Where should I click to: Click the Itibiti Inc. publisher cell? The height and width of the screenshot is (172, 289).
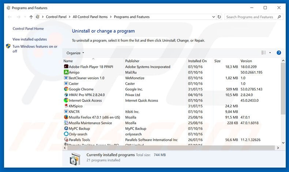coord(132,112)
